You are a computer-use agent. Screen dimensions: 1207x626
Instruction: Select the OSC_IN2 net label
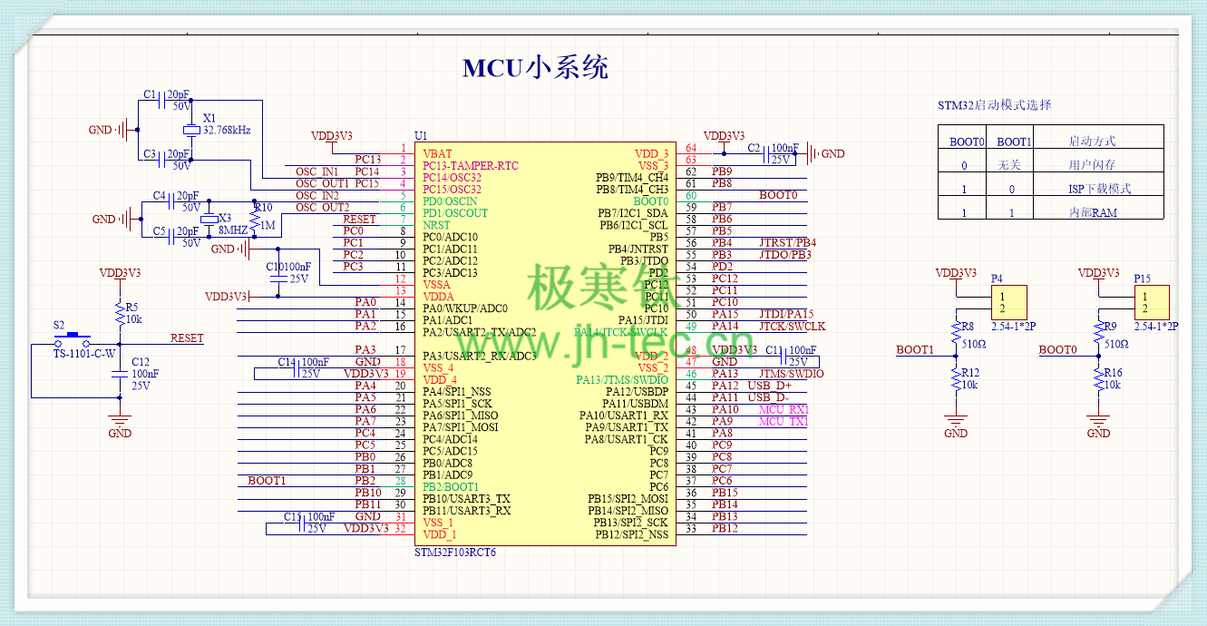pyautogui.click(x=317, y=195)
